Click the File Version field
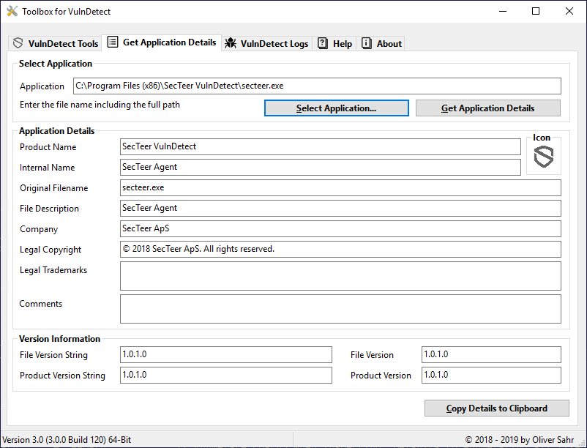 click(491, 355)
